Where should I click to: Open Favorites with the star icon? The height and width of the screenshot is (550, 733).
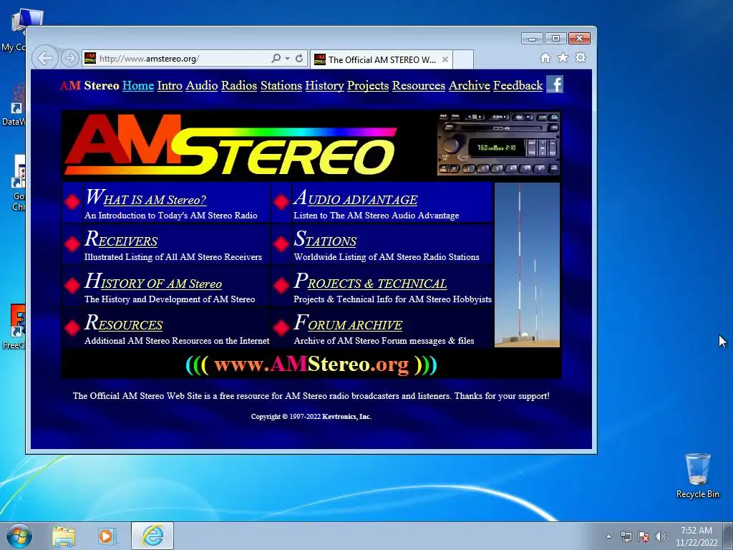click(563, 57)
